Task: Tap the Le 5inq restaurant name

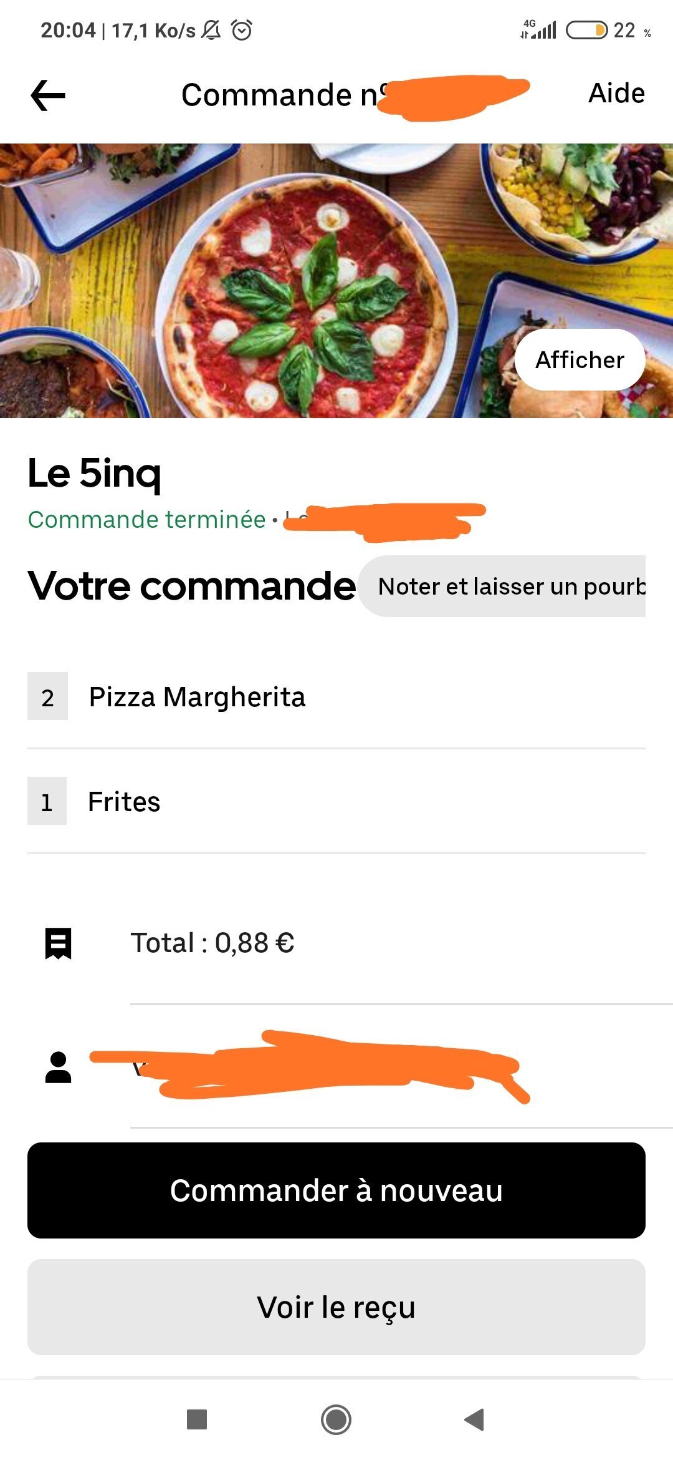Action: point(95,473)
